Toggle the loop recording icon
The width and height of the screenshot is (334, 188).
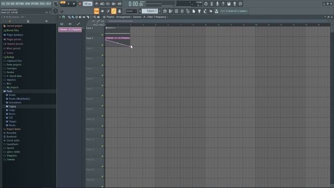(x=120, y=4)
